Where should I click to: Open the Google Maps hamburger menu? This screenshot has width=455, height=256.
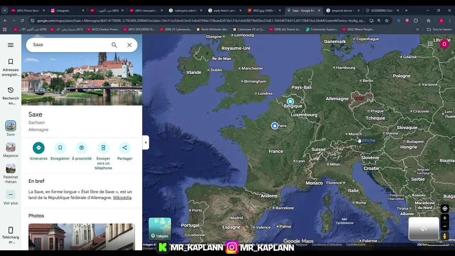(11, 45)
